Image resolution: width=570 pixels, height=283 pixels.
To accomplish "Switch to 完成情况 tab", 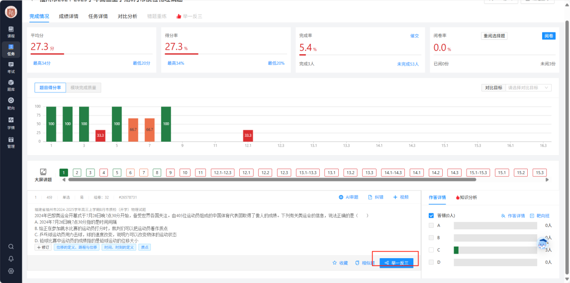I will coord(39,16).
